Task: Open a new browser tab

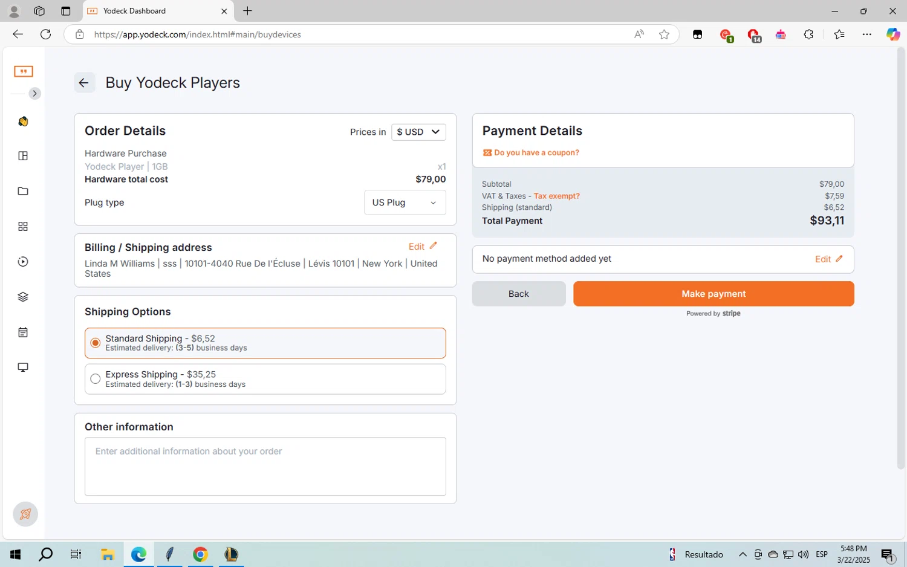Action: pyautogui.click(x=247, y=11)
